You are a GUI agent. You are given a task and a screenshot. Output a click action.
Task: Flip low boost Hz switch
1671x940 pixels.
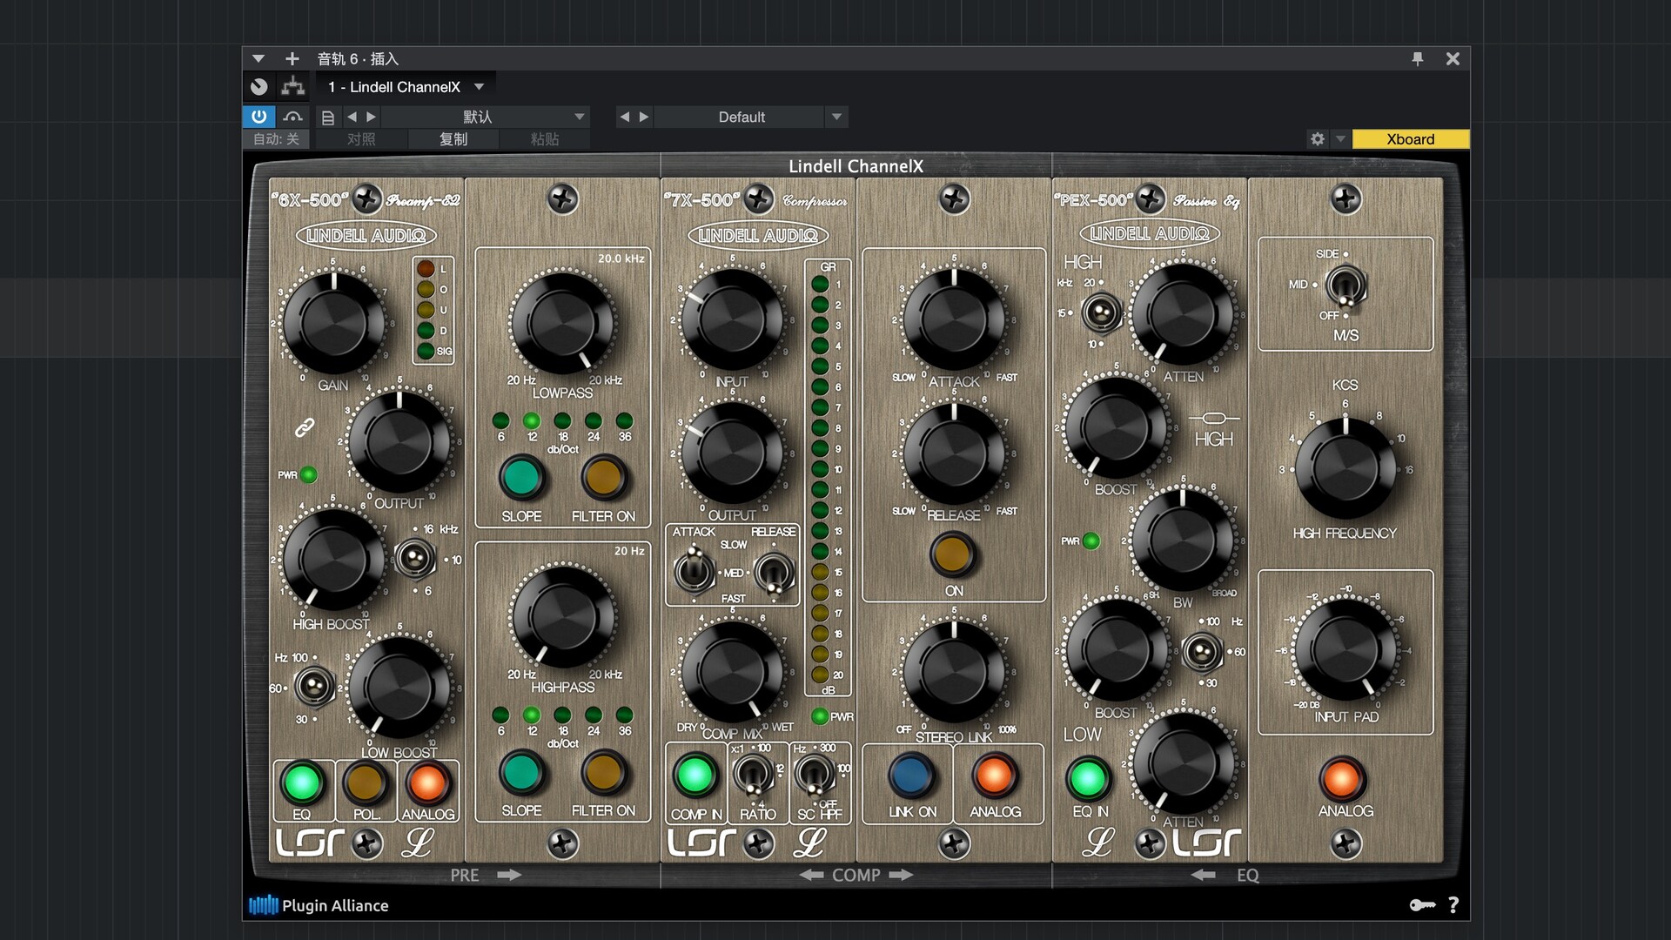[x=313, y=687]
